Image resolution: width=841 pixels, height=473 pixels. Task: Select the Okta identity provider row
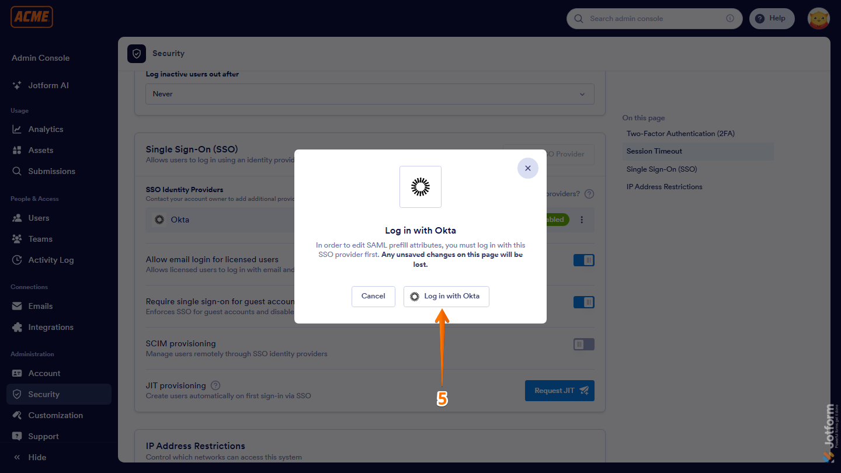(x=370, y=220)
